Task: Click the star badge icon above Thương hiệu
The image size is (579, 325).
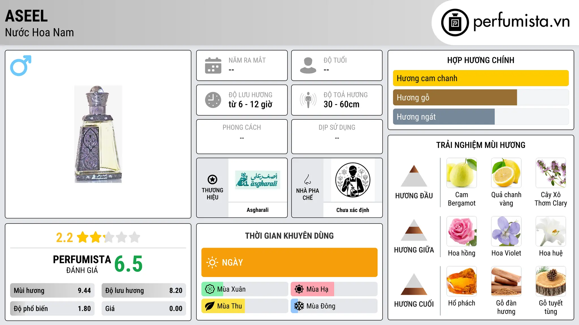Action: pyautogui.click(x=213, y=179)
